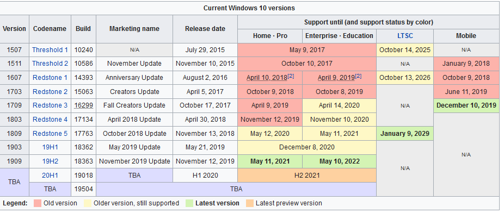Open the Threshold 2 codename link

click(50, 64)
